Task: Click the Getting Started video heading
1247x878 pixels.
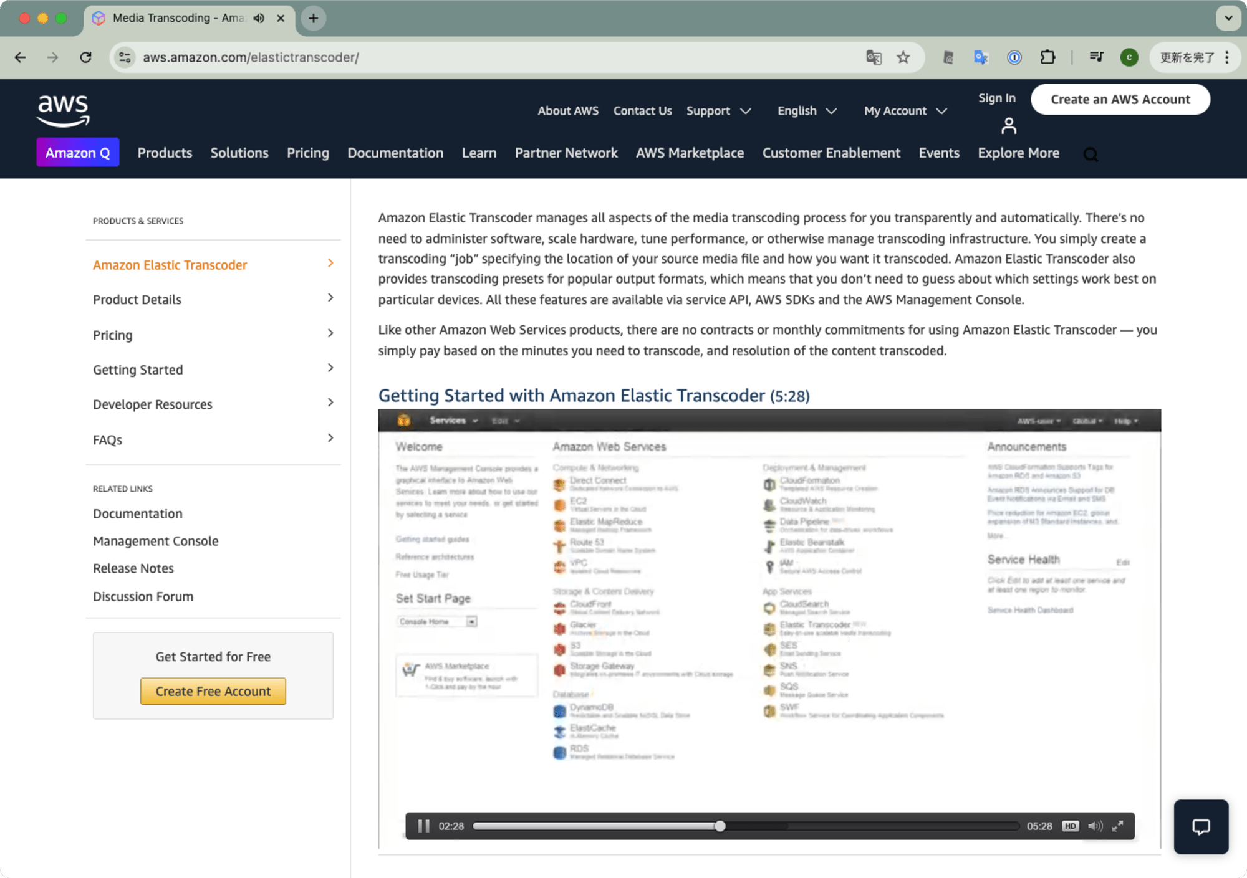Action: (594, 396)
